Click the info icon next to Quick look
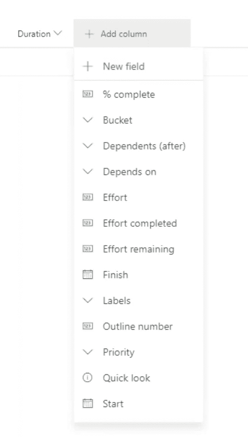Viewport: 248px width, 437px height. pos(88,378)
